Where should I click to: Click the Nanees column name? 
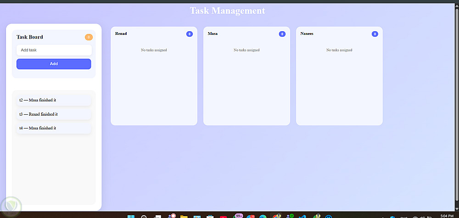pos(307,34)
